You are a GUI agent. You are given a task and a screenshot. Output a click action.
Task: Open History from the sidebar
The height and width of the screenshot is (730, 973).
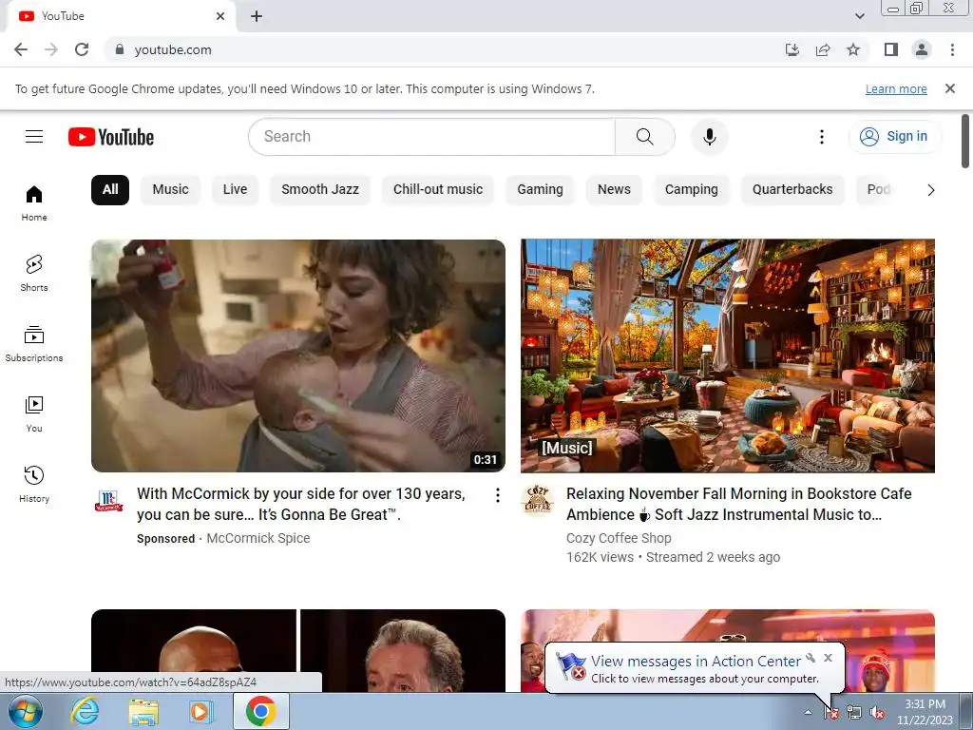(34, 484)
